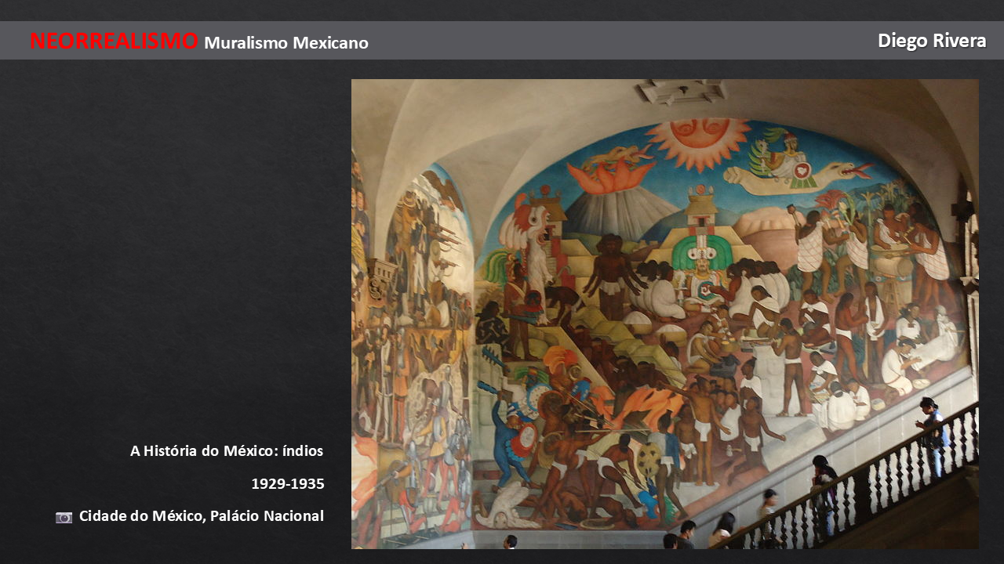The image size is (1004, 564).
Task: Click the camera icon beside location
Action: pos(64,517)
